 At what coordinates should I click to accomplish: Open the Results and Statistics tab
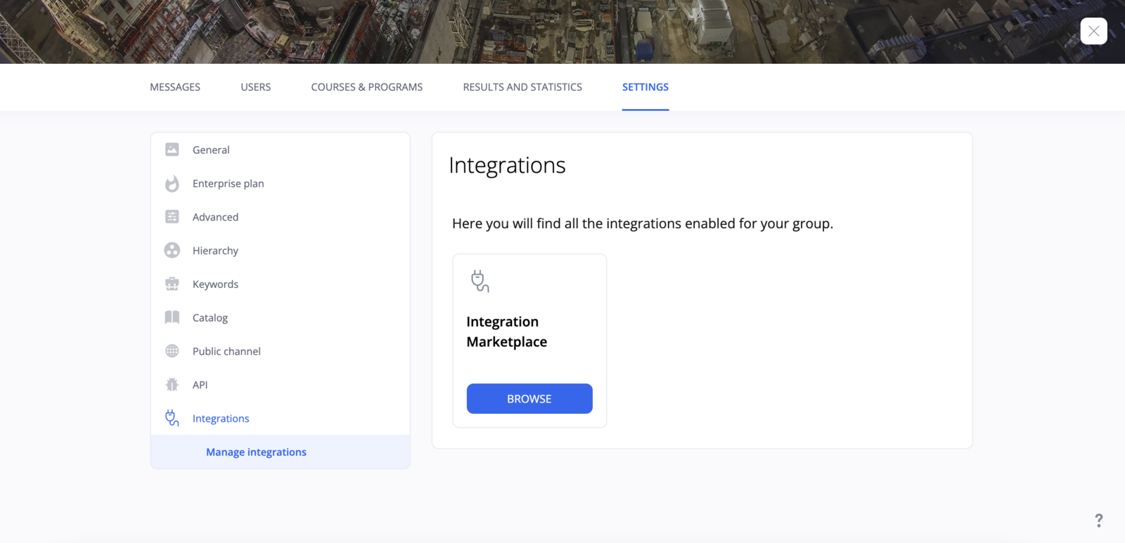pyautogui.click(x=522, y=87)
